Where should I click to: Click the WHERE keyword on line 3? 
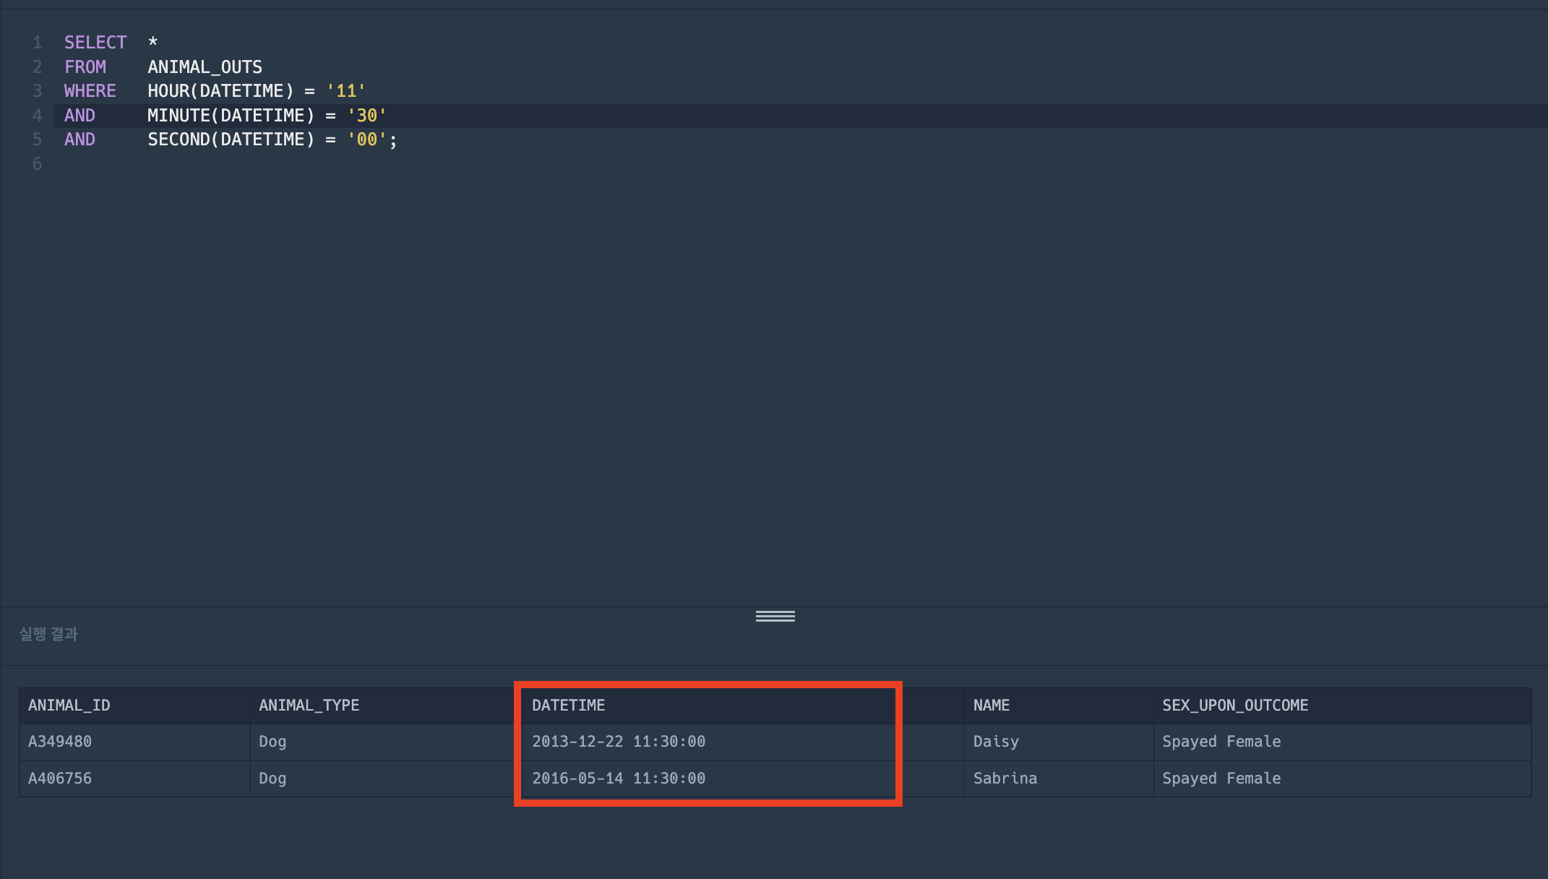pos(90,91)
